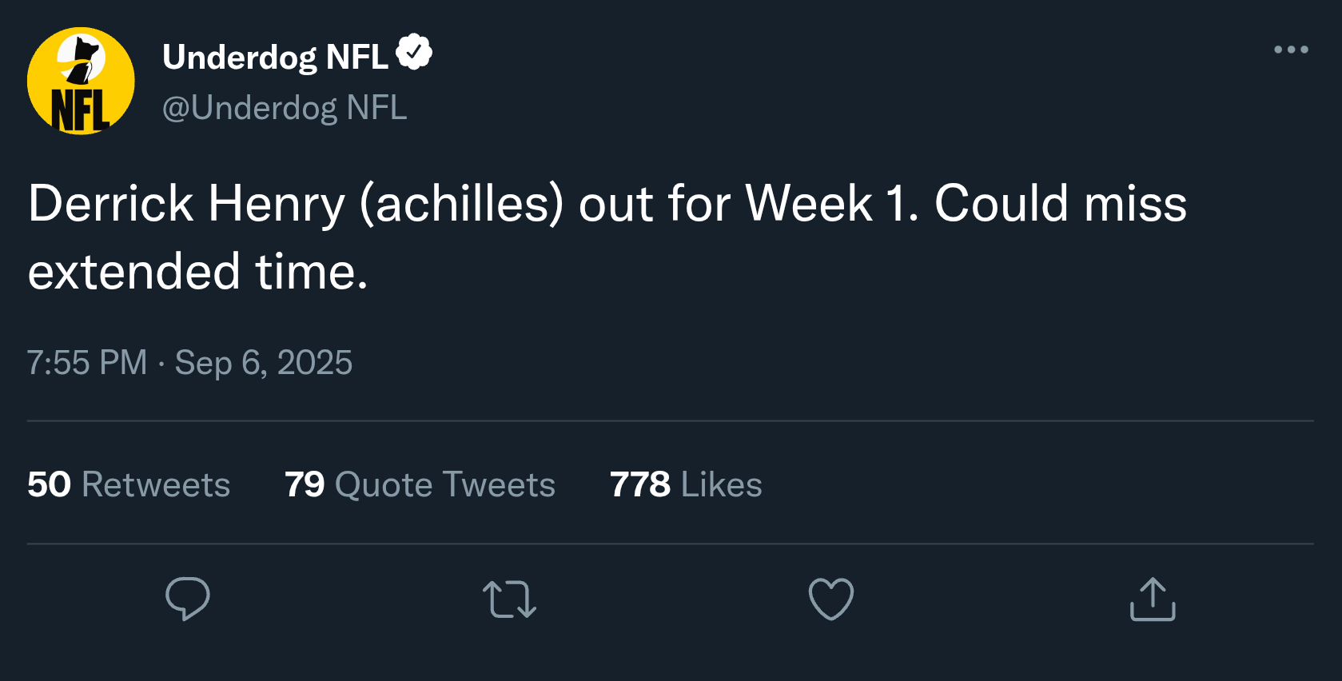The image size is (1342, 681).
Task: Retweet this Derrick Henry post
Action: click(509, 599)
